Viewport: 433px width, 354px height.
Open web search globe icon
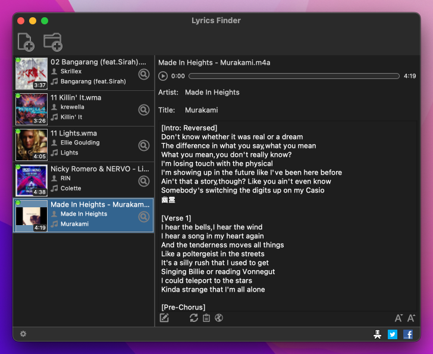click(219, 318)
